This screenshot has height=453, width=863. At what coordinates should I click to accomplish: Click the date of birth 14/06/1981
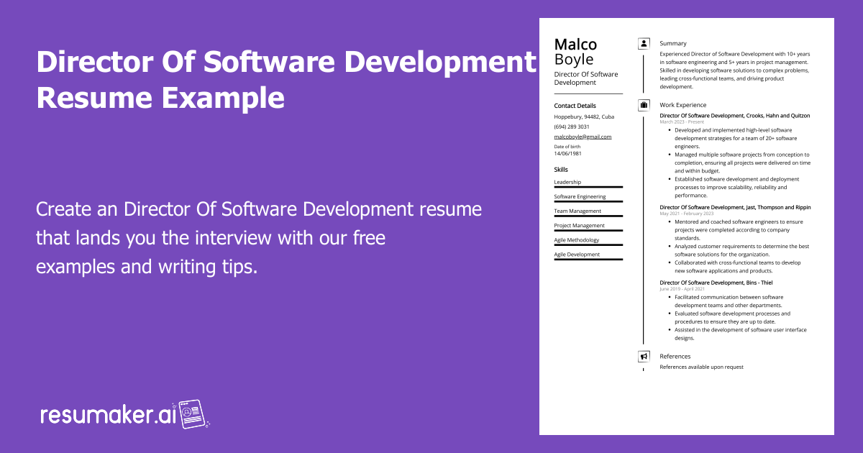click(x=567, y=154)
